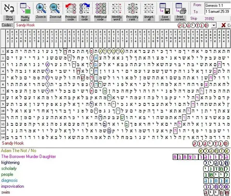Activate the Identify word tool
The height and width of the screenshot is (196, 231).
[x=116, y=8]
